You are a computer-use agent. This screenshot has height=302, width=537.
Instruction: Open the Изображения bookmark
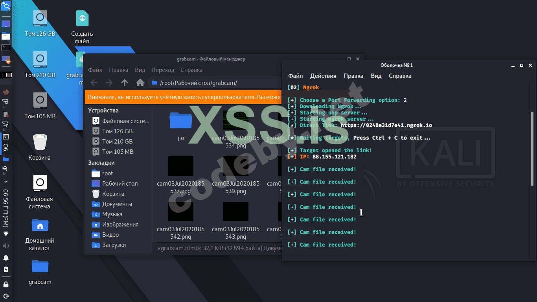click(x=115, y=225)
